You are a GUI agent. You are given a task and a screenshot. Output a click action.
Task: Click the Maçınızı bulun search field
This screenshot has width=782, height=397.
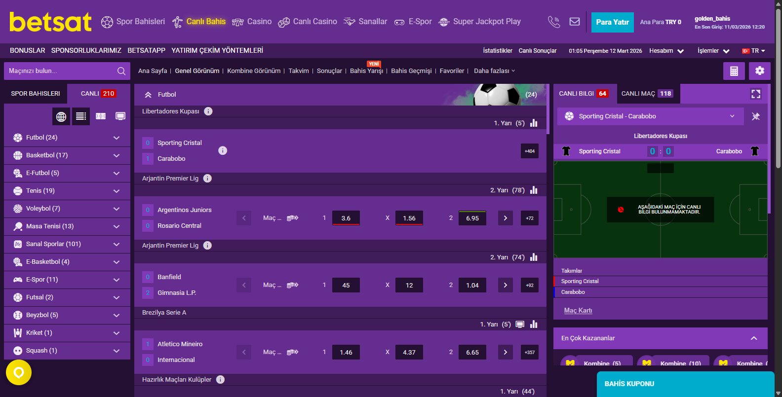(62, 71)
